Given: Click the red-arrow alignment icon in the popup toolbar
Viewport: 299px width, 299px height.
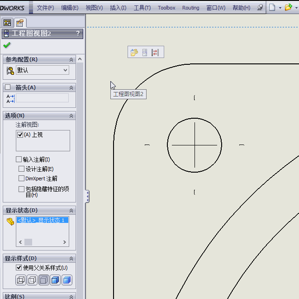Looking at the screenshot, I should coord(155,52).
